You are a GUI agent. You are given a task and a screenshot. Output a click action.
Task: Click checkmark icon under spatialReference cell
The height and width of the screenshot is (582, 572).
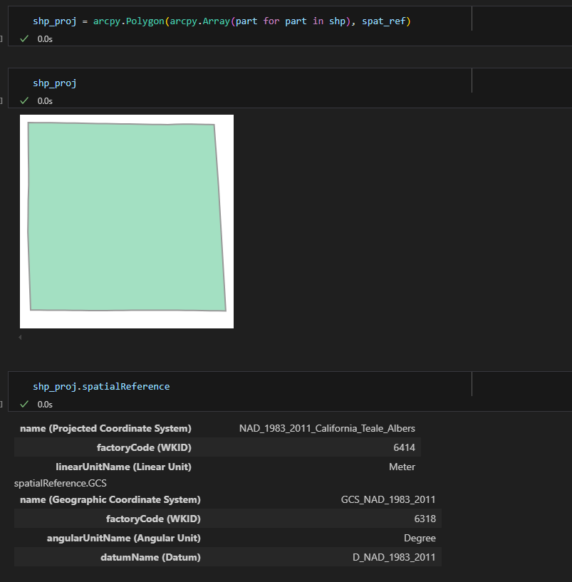[x=24, y=404]
